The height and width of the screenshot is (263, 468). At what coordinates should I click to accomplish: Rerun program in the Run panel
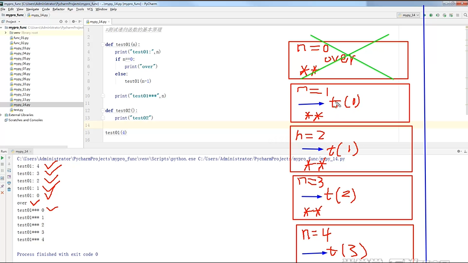pos(3,158)
